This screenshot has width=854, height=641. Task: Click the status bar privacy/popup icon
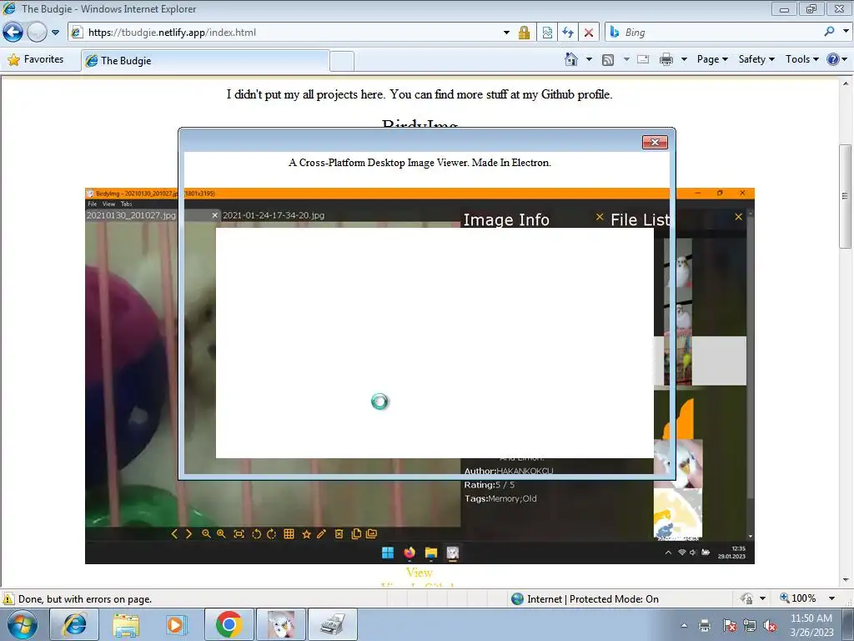(x=746, y=598)
